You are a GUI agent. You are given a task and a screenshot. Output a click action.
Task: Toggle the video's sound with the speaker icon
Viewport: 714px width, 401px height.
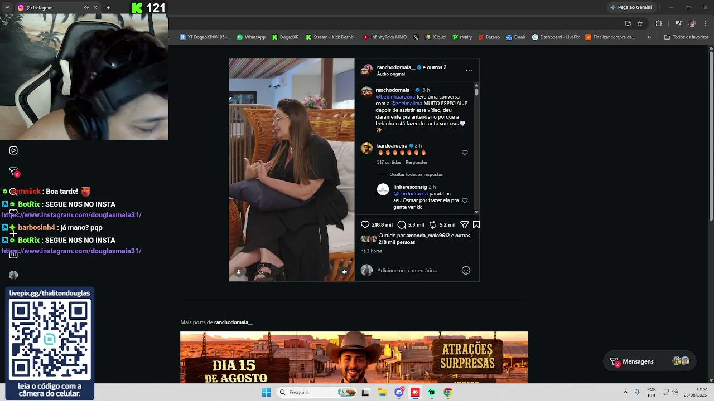(345, 272)
